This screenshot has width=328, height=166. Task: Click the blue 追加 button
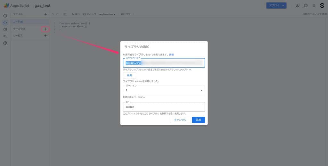(198, 120)
